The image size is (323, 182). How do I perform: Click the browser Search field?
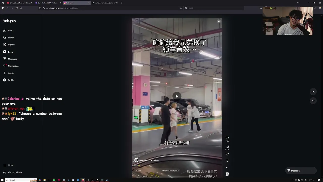tap(214, 8)
